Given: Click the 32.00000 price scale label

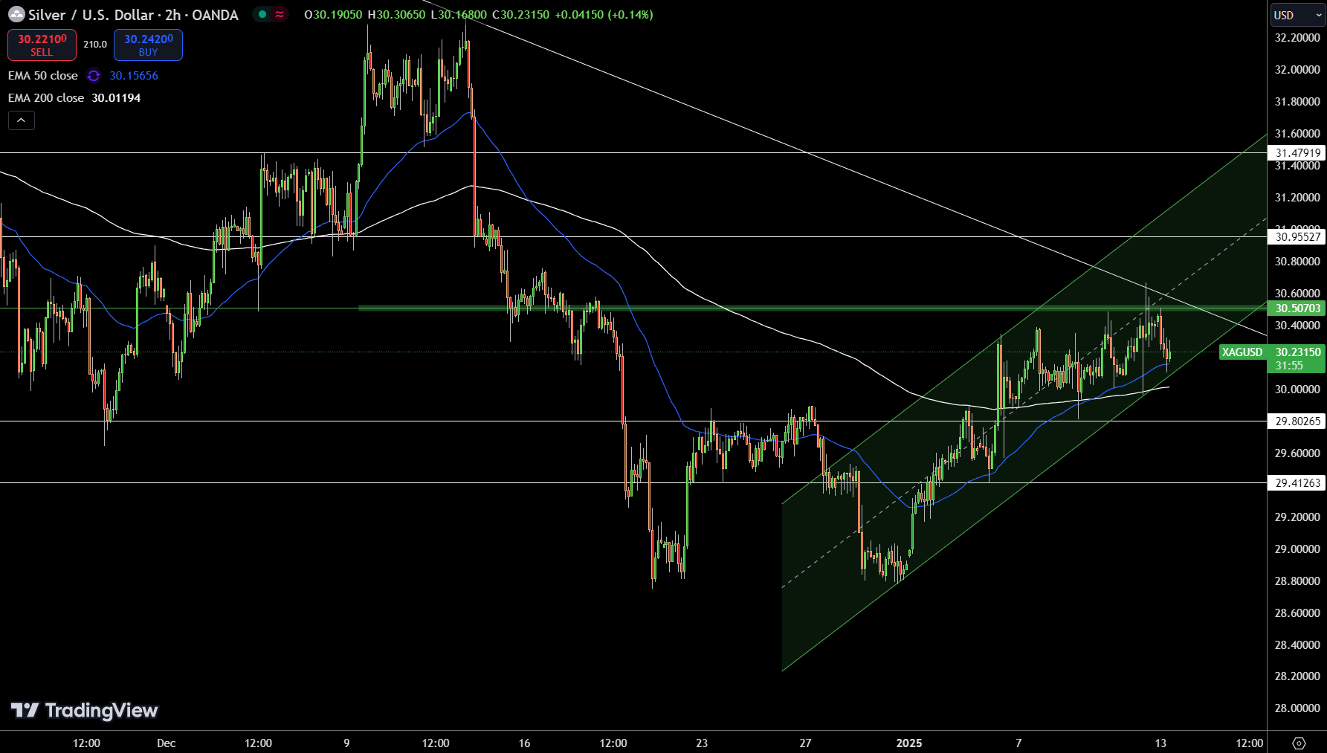Looking at the screenshot, I should pyautogui.click(x=1297, y=70).
